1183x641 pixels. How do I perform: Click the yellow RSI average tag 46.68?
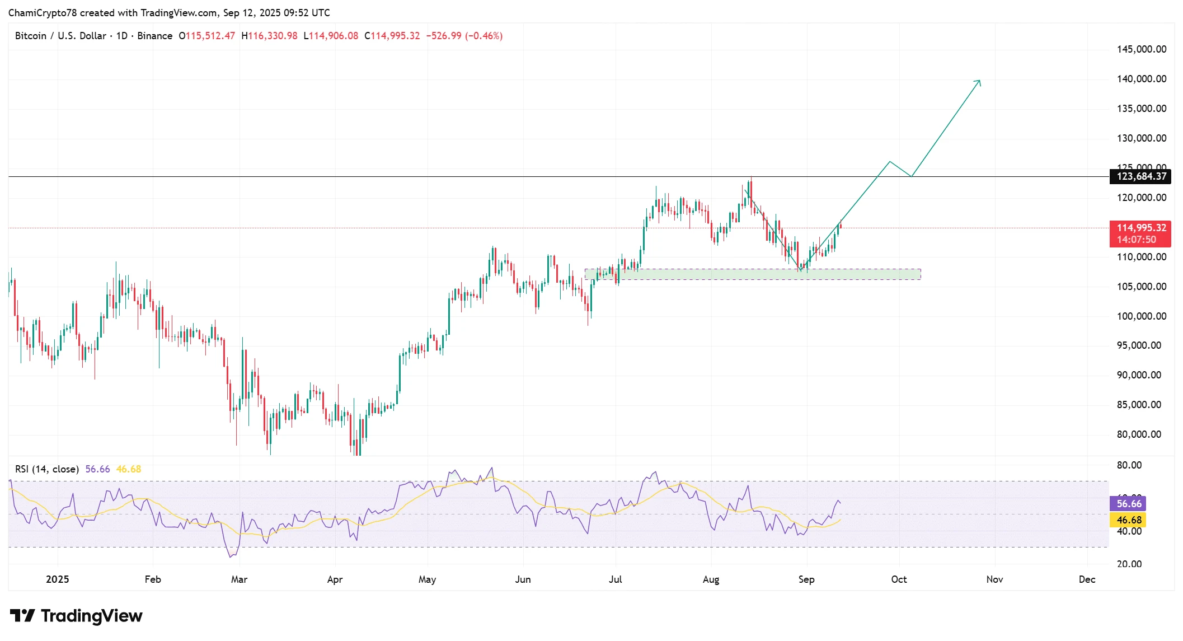[x=1128, y=520]
